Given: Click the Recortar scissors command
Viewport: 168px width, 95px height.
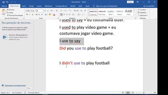Looking at the screenshot, I should 10,10.
